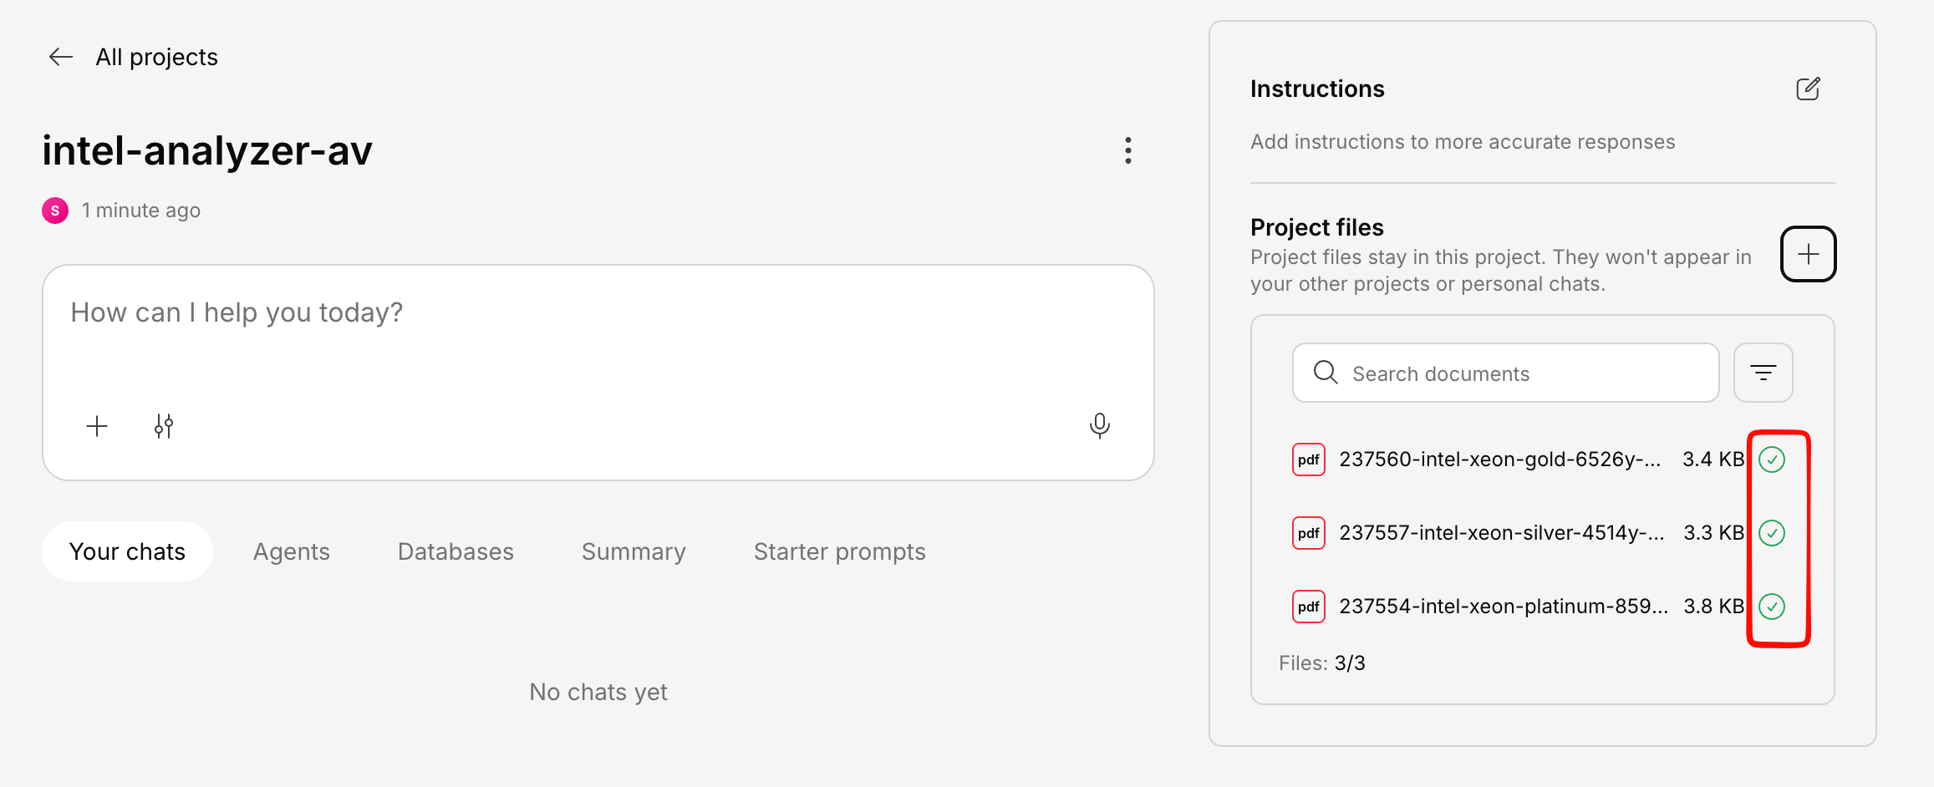The height and width of the screenshot is (787, 1934).
Task: Select the Starter prompts tab
Action: [839, 551]
